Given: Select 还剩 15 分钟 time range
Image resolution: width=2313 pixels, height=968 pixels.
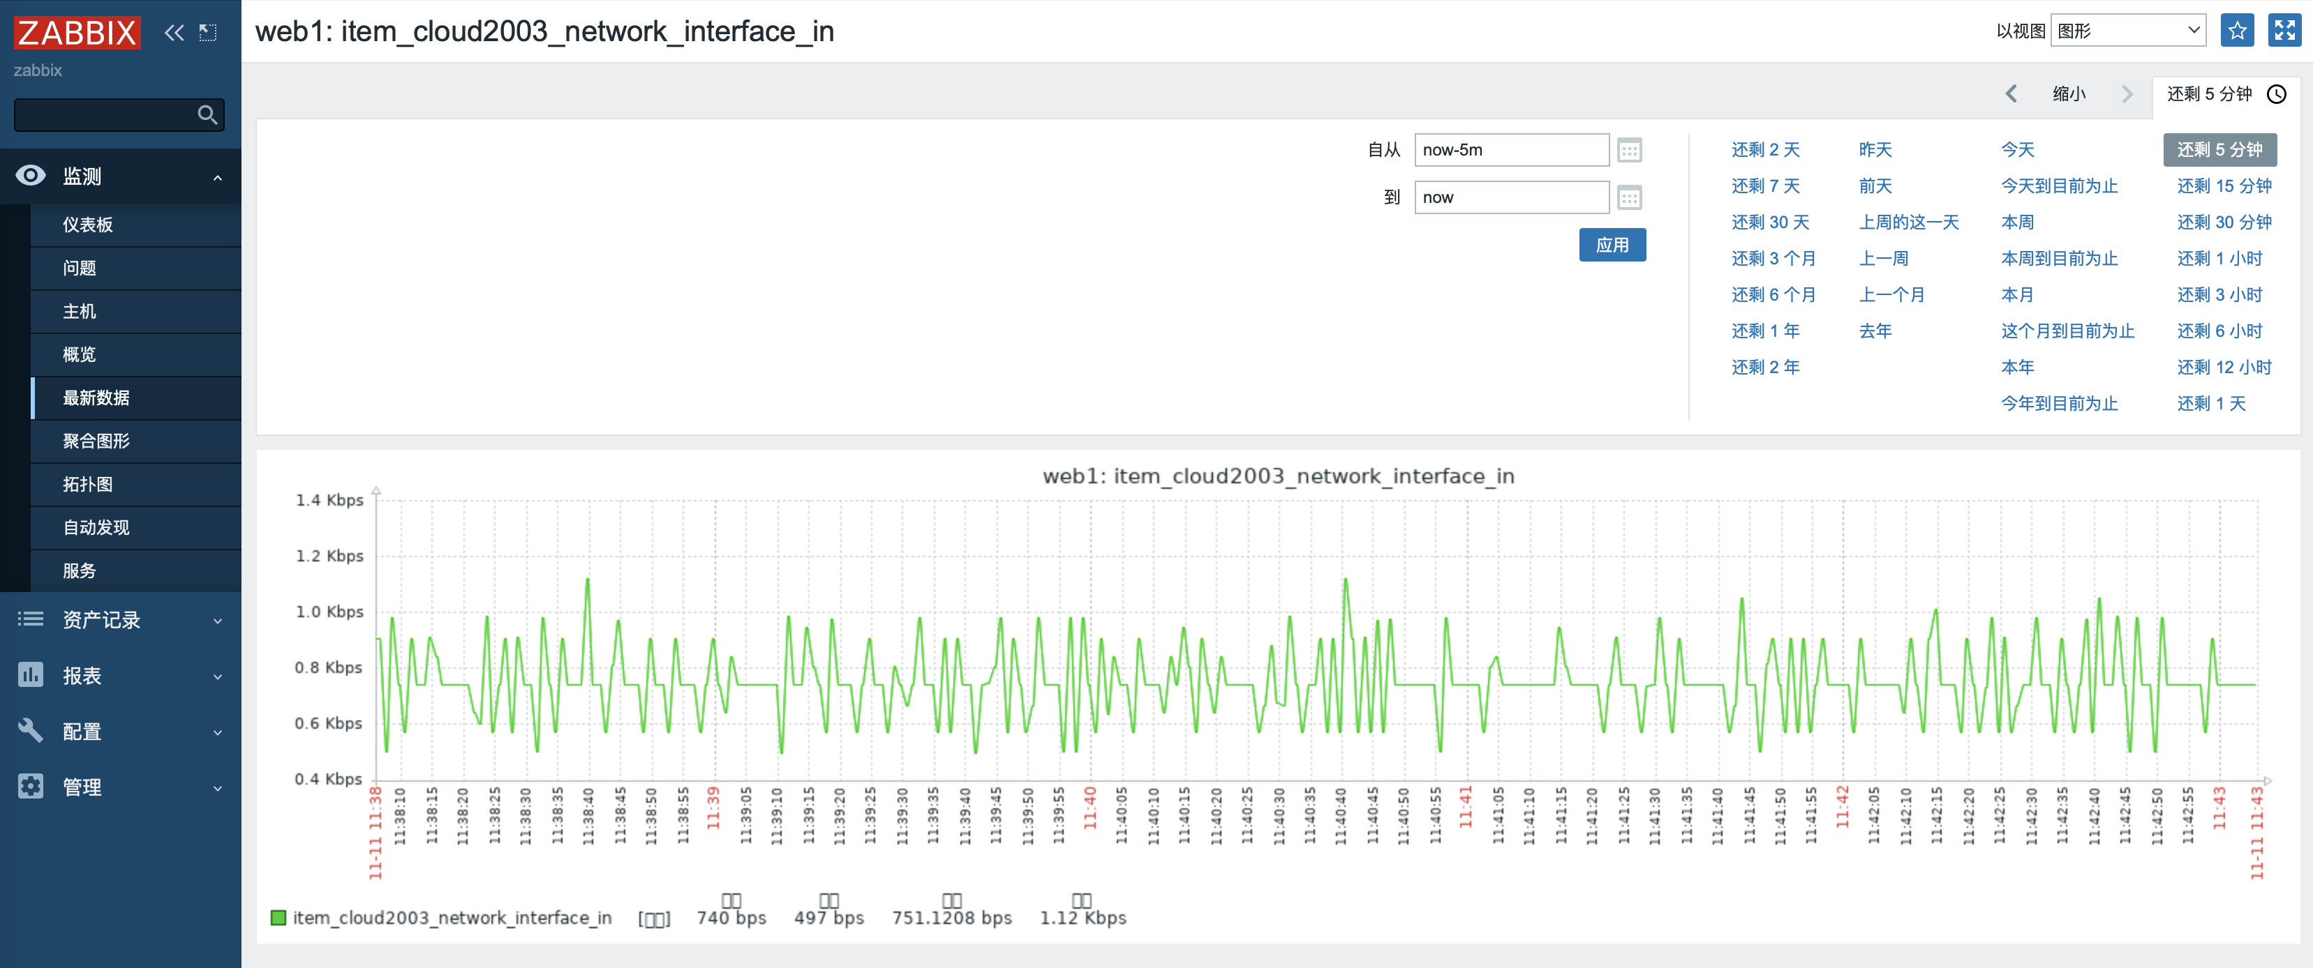Looking at the screenshot, I should 2224,186.
